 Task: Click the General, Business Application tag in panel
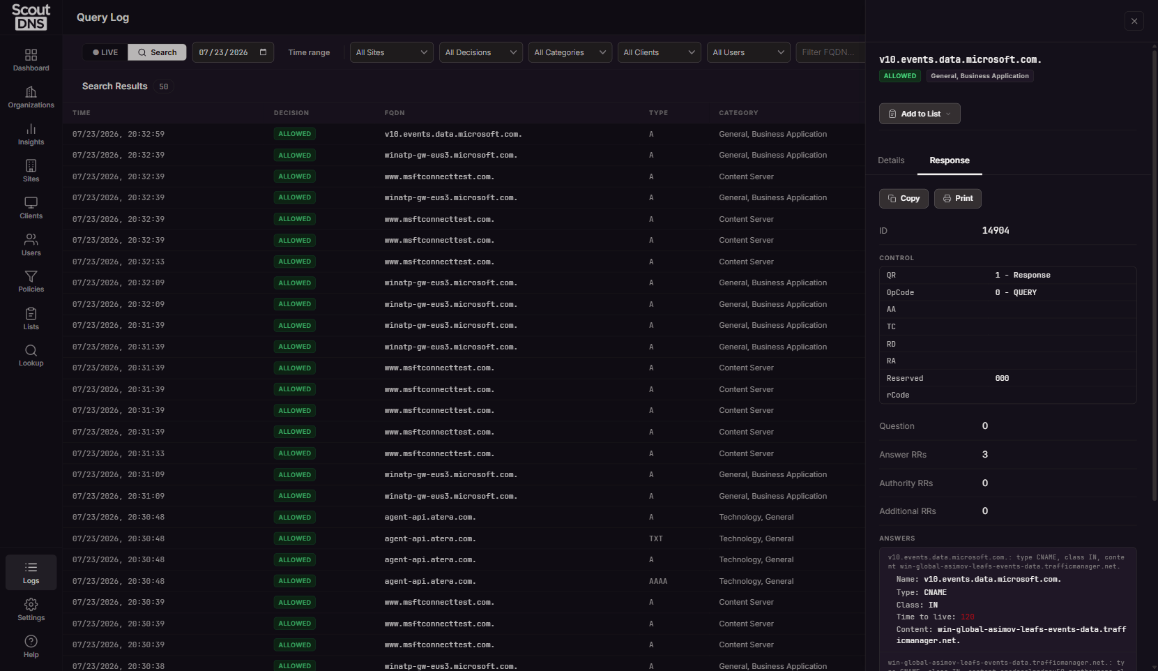(x=980, y=76)
